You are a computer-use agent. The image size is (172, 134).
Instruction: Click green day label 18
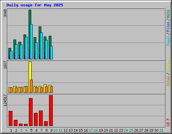point(96,130)
